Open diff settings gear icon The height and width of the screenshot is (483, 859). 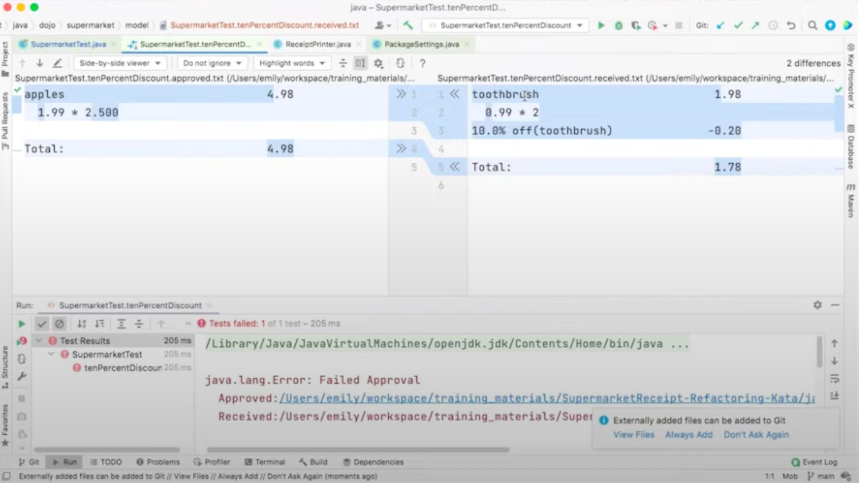[x=378, y=64]
